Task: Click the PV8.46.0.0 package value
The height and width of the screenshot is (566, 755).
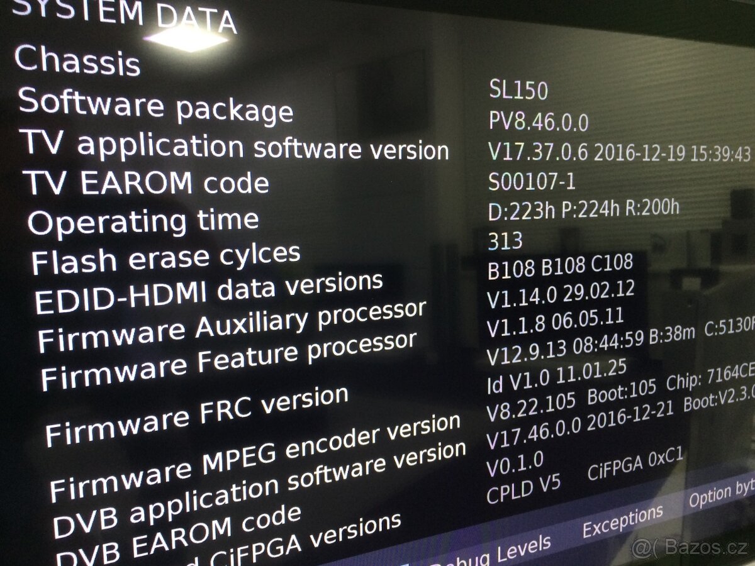Action: coord(539,121)
